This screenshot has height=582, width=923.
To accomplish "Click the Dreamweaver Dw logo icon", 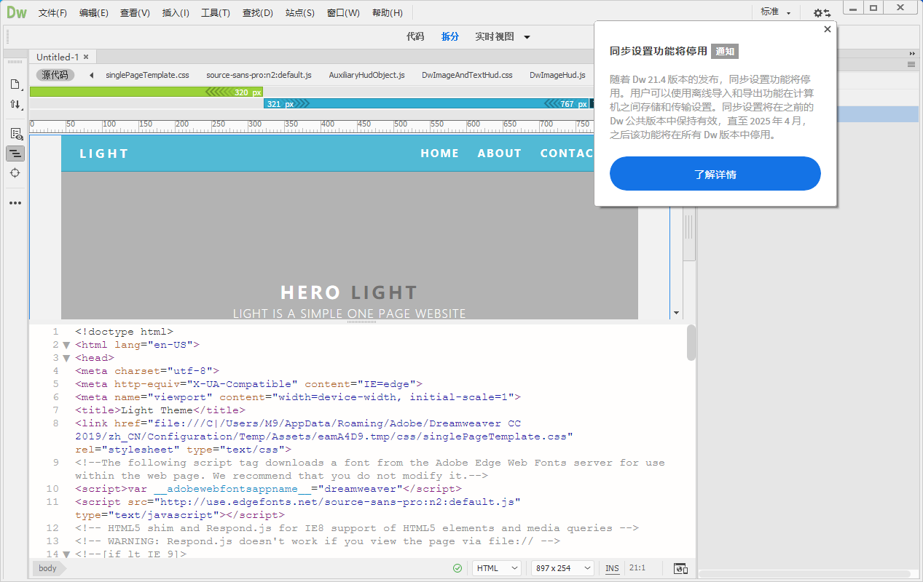I will [17, 12].
